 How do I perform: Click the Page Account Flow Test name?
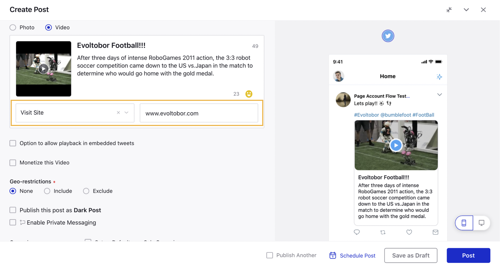[x=382, y=96]
